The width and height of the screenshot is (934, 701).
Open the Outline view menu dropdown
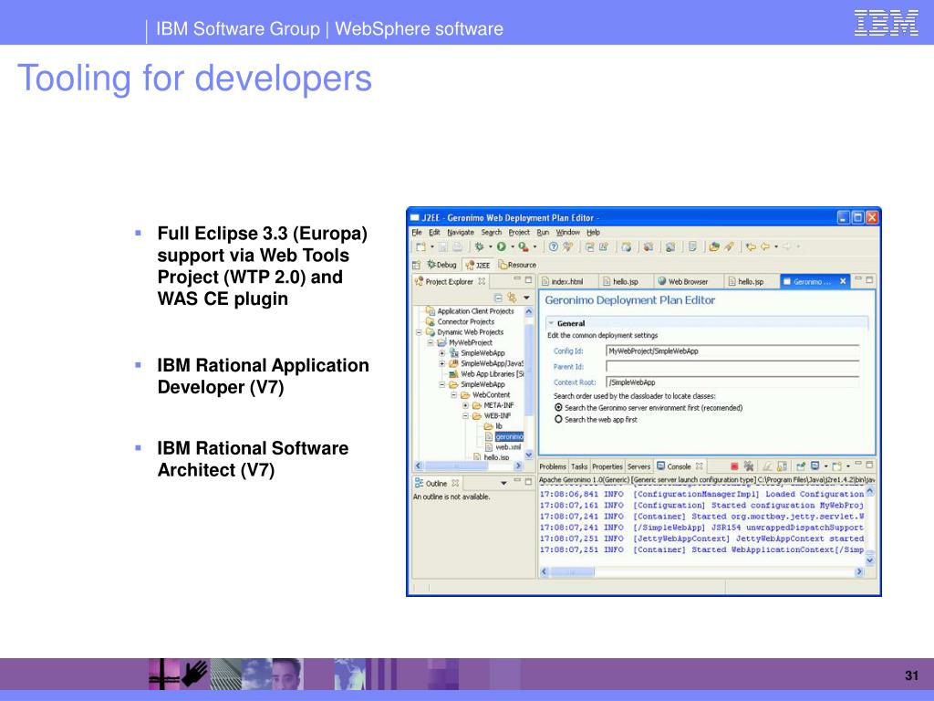pyautogui.click(x=503, y=484)
